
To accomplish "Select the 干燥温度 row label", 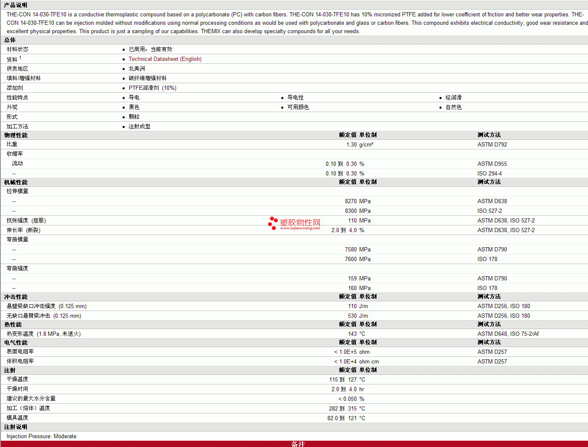I will [18, 379].
